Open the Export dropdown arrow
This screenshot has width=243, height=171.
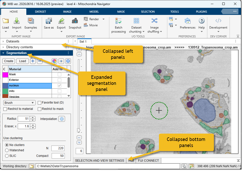click(x=61, y=32)
